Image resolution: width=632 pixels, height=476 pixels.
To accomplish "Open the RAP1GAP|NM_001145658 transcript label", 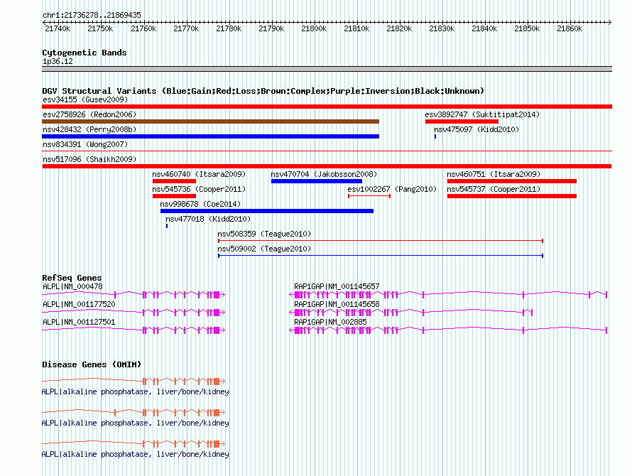I will pyautogui.click(x=337, y=304).
